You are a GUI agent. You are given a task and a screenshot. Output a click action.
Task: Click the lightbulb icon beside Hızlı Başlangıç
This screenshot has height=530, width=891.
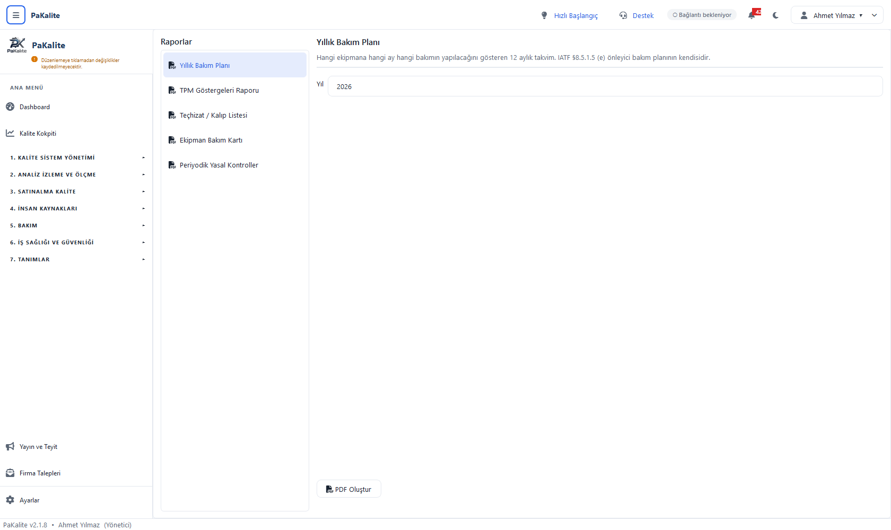[544, 15]
